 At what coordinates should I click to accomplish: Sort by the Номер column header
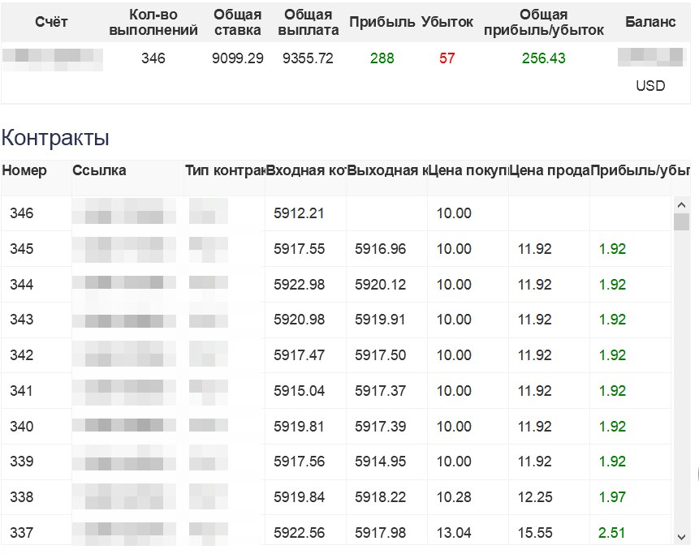(24, 170)
